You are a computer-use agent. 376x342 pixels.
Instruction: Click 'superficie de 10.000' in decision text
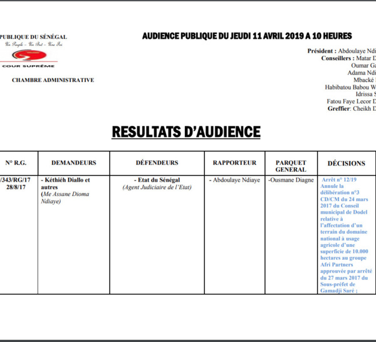[344, 252]
